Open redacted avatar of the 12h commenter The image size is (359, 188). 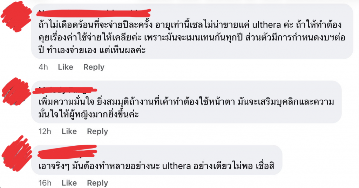(16, 91)
